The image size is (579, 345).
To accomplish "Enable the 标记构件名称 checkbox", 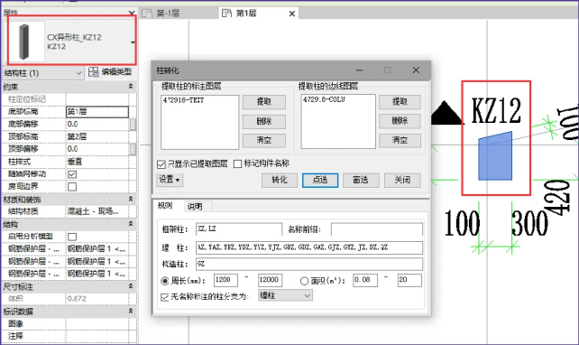I will point(238,163).
